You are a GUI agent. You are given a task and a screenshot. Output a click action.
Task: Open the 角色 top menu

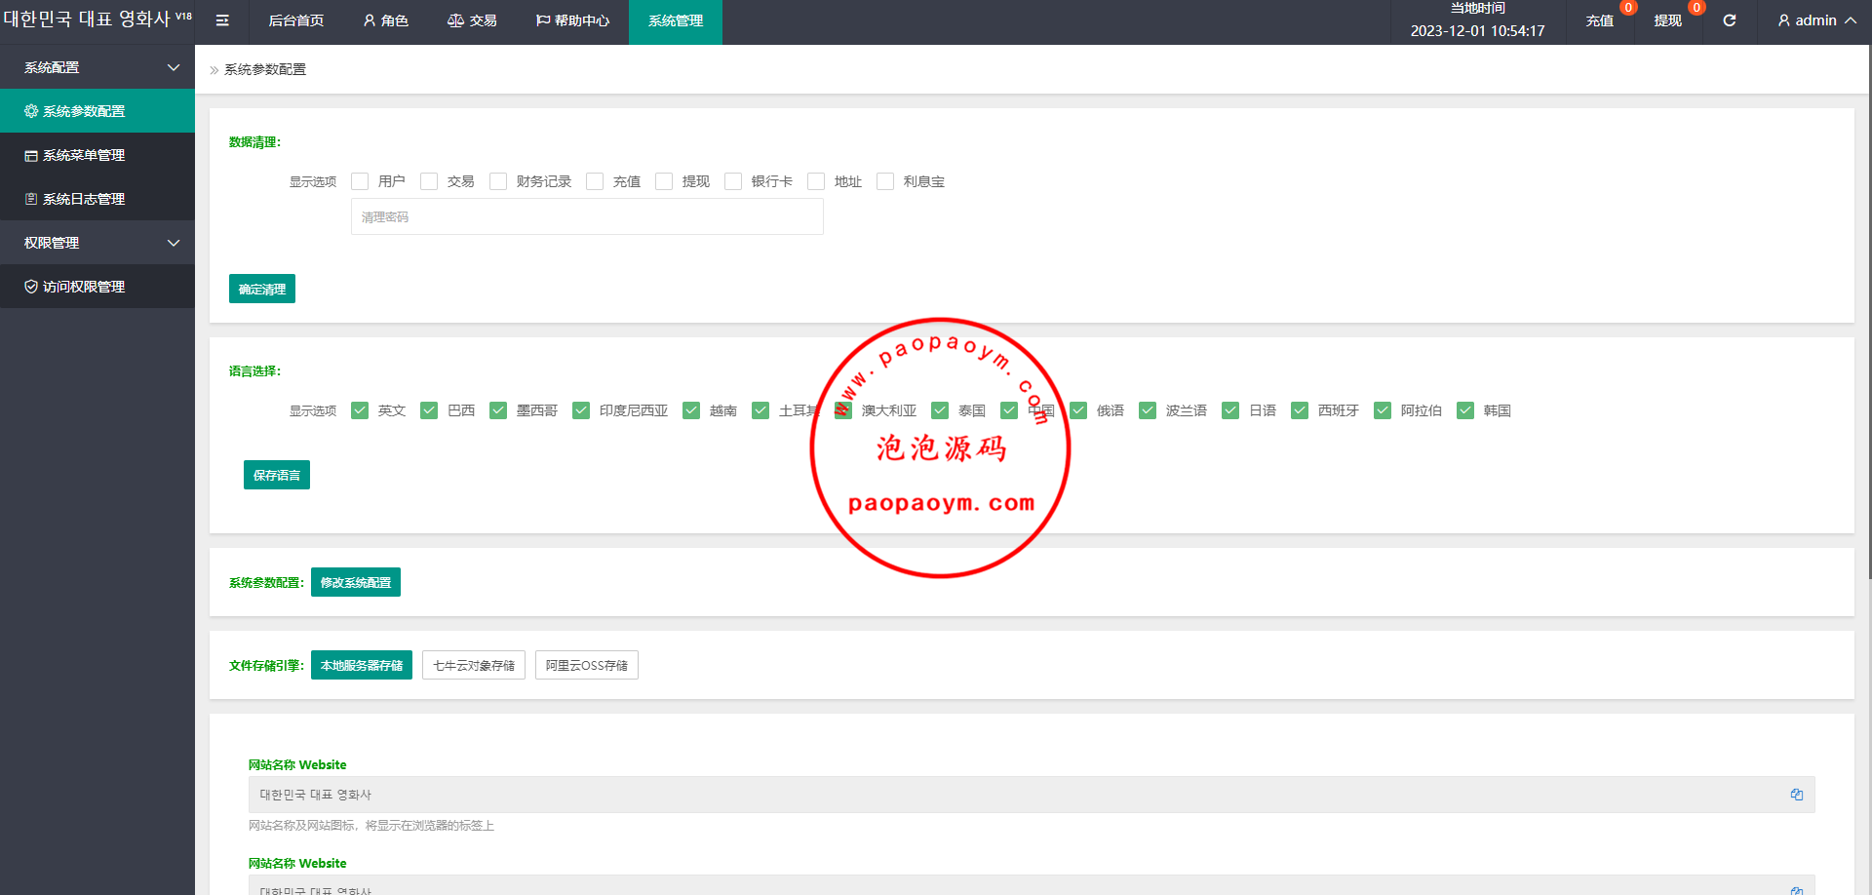coord(385,20)
